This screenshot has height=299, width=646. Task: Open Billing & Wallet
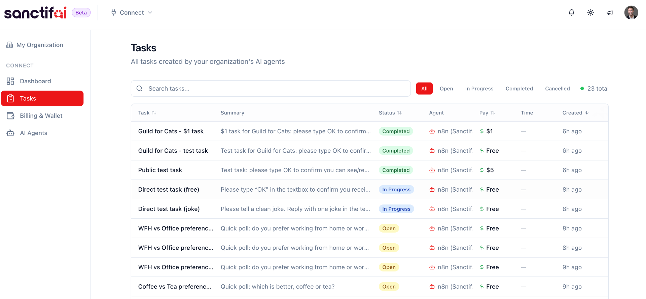point(41,116)
